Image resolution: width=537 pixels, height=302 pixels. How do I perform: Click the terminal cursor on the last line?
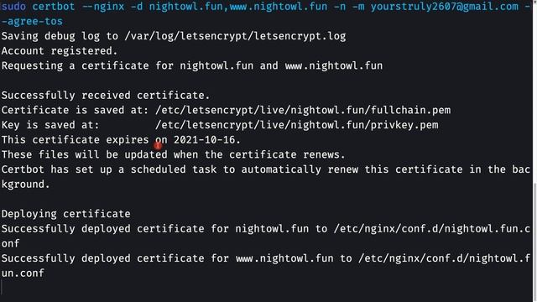(2, 287)
